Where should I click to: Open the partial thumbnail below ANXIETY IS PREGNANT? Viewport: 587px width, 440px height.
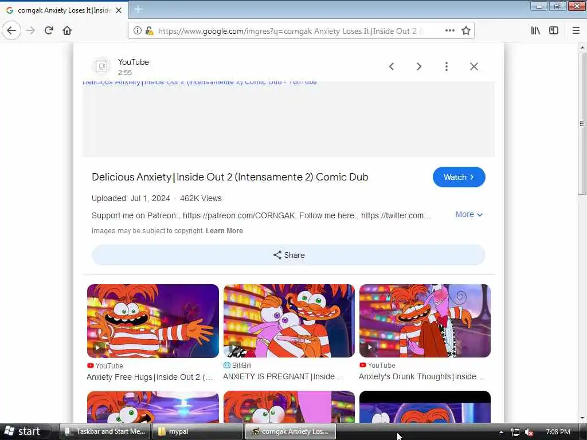289,407
